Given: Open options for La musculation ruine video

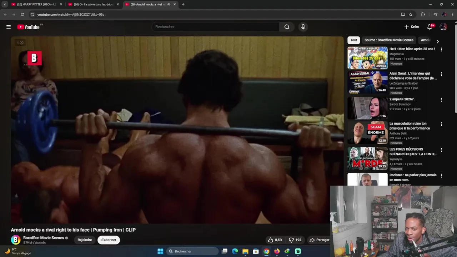Looking at the screenshot, I should 441,124.
